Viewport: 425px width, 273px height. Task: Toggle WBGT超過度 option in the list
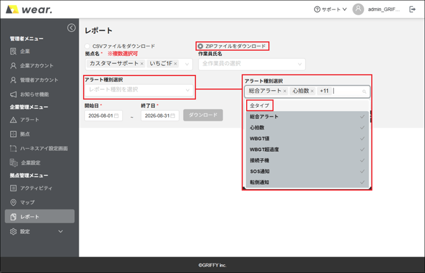307,150
